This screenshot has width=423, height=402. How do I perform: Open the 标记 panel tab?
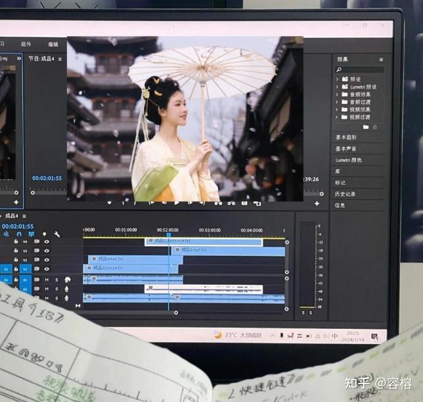(x=340, y=183)
